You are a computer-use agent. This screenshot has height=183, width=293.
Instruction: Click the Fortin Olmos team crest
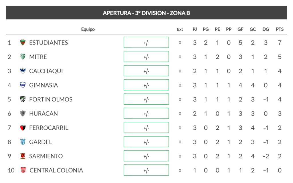point(23,99)
